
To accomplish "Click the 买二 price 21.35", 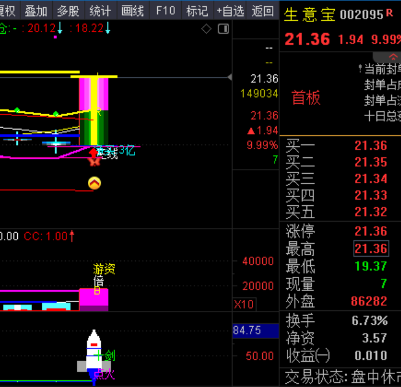I will point(370,162).
